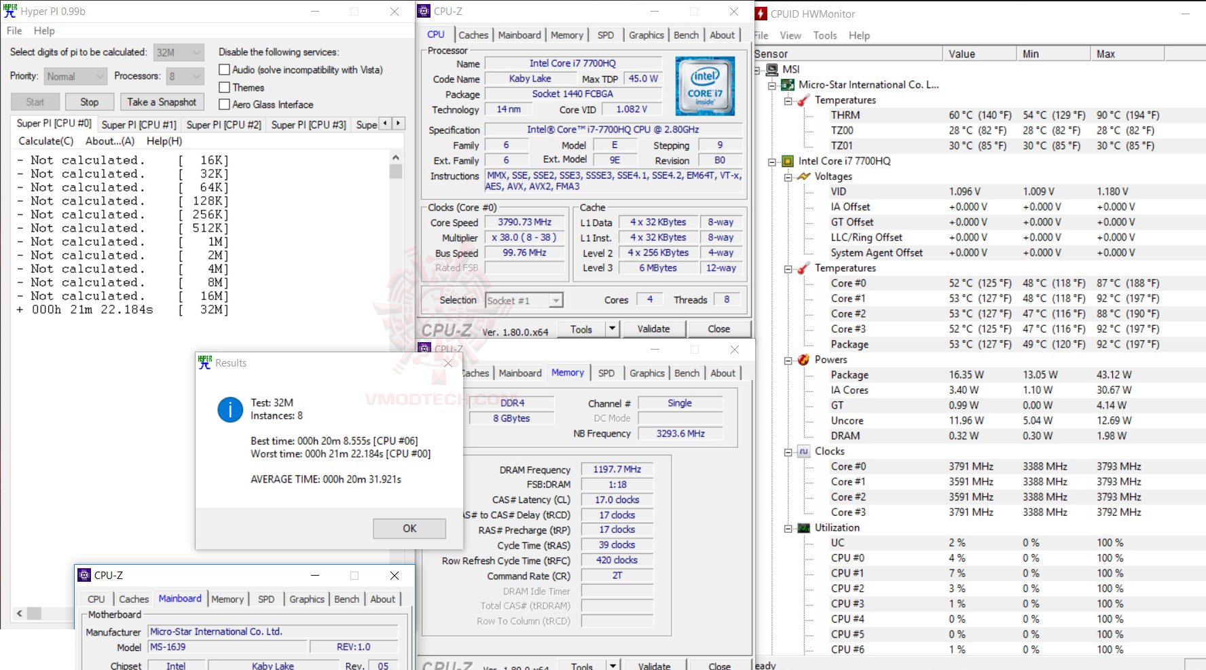Click the Take a Snapshot button
This screenshot has height=670, width=1206.
pyautogui.click(x=162, y=102)
